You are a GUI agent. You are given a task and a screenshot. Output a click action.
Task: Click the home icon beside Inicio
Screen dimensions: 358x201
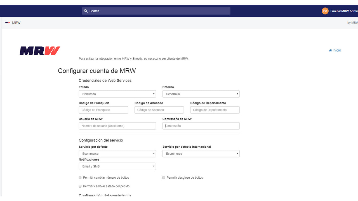pos(330,50)
